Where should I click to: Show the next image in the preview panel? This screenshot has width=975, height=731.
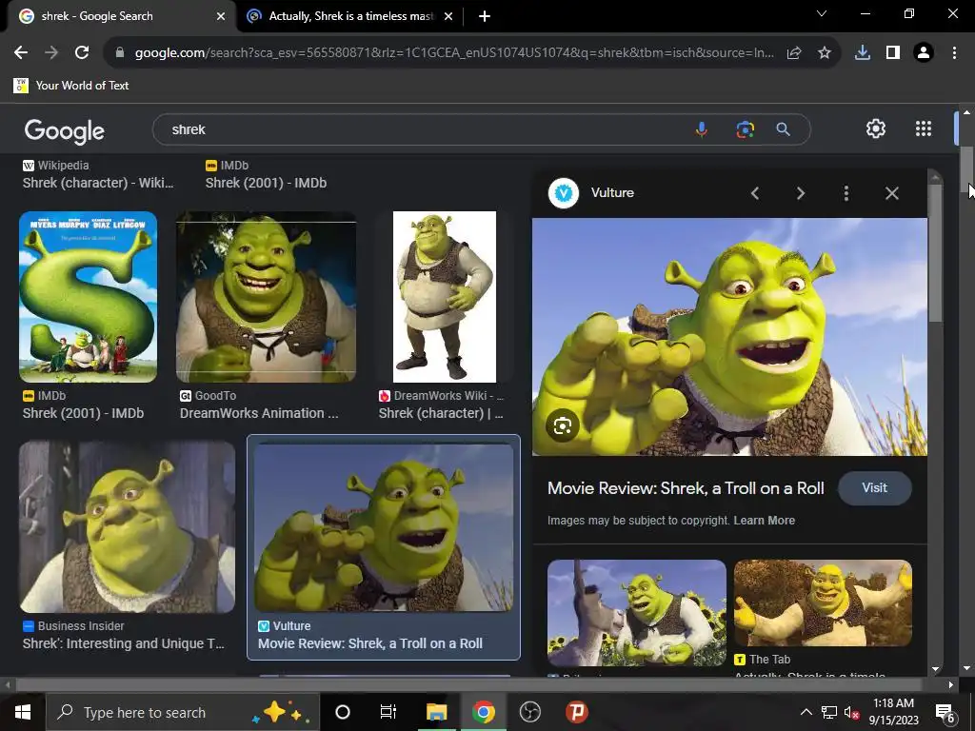pyautogui.click(x=800, y=193)
